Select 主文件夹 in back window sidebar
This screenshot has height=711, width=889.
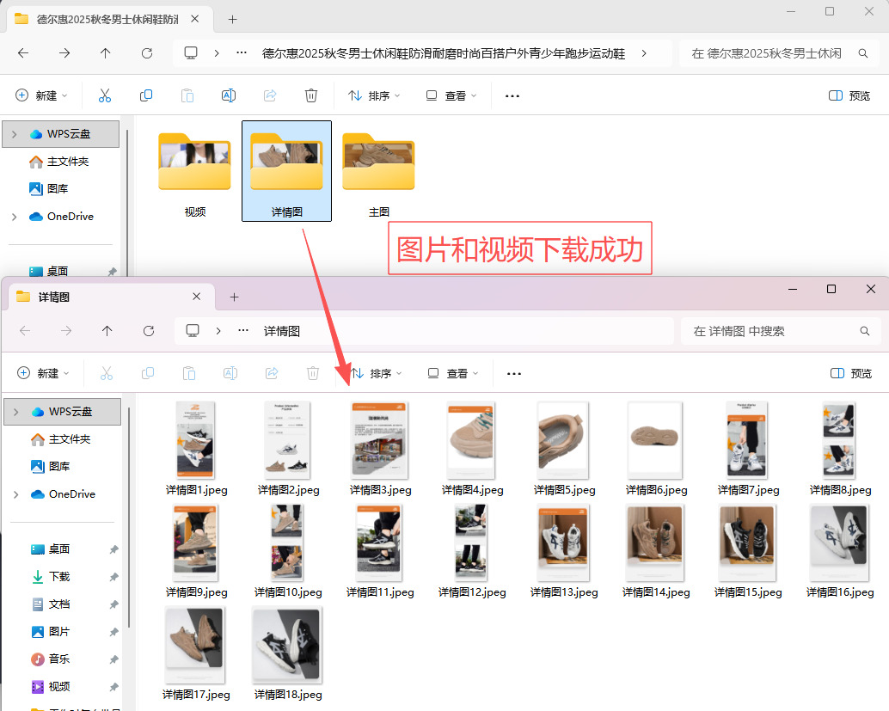click(67, 162)
